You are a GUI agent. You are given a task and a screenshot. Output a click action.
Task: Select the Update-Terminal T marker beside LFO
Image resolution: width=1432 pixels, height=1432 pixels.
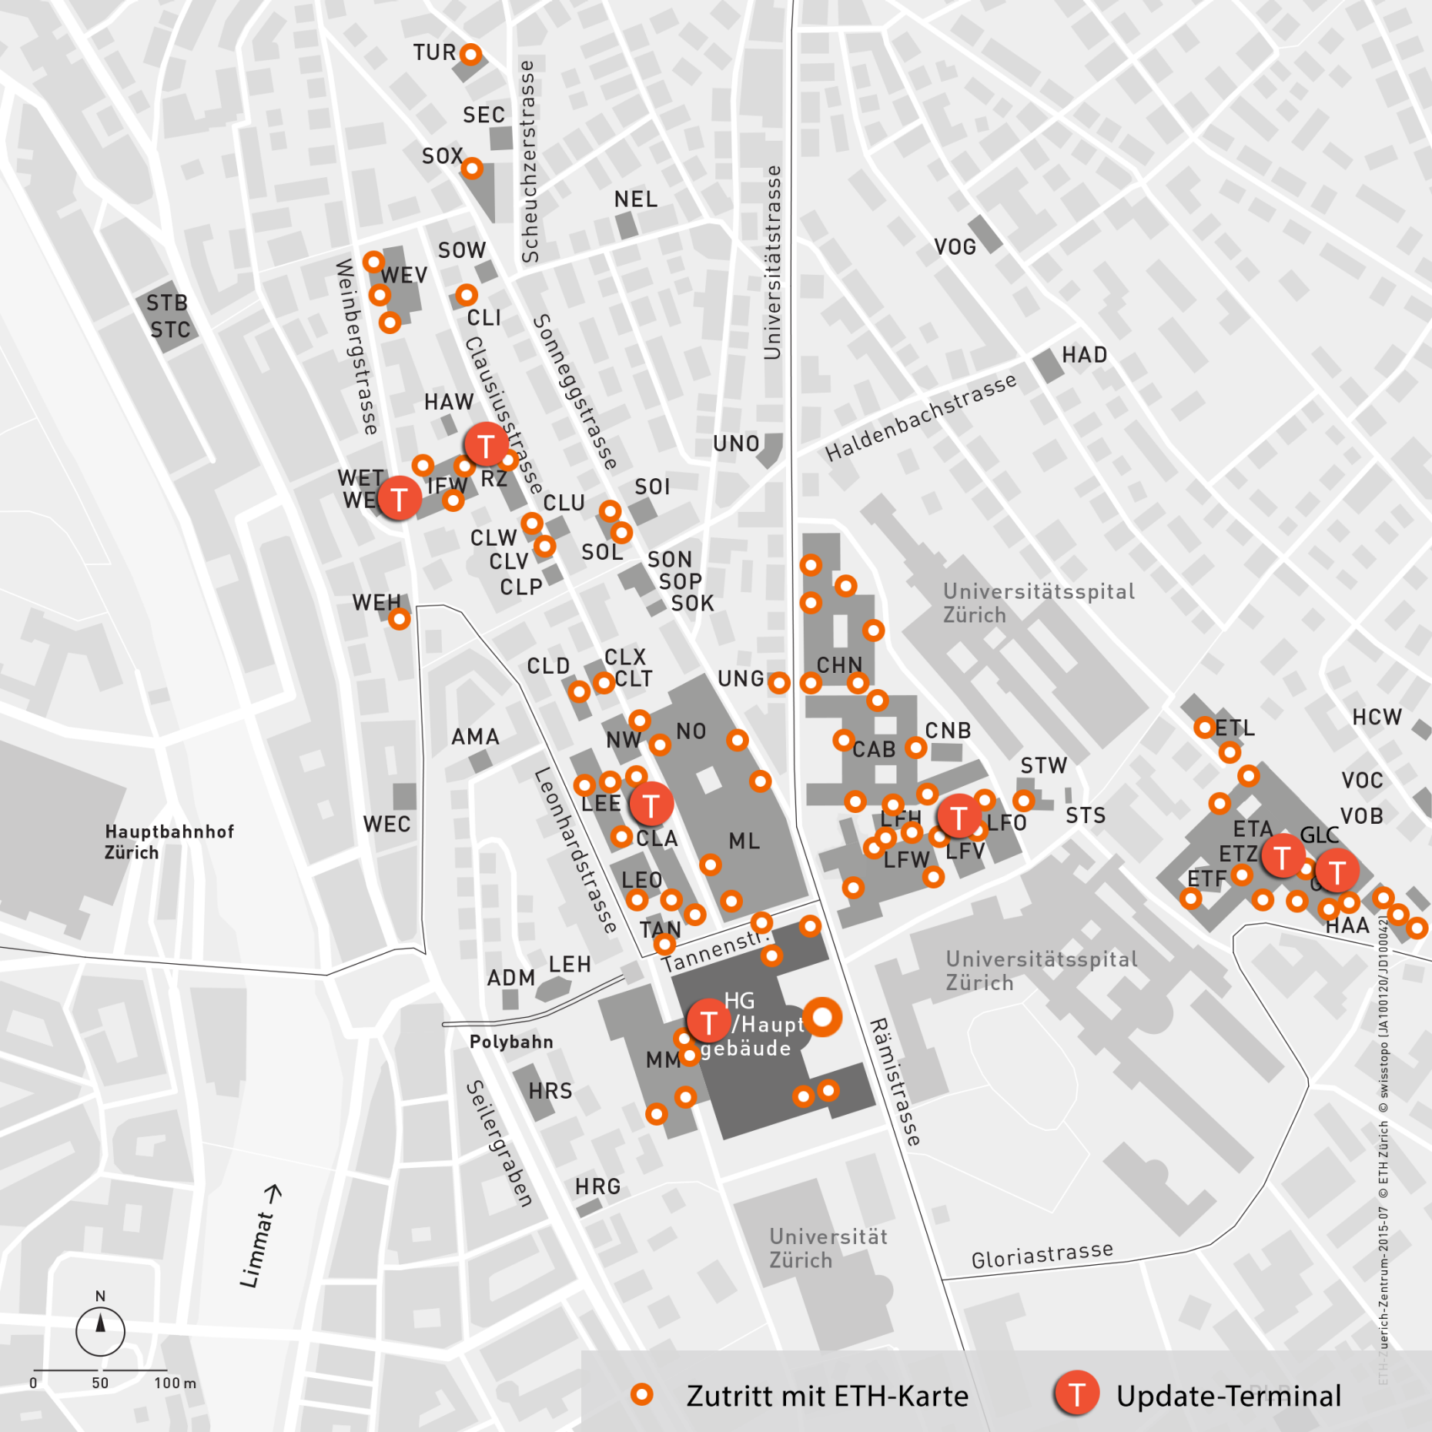pos(959,816)
